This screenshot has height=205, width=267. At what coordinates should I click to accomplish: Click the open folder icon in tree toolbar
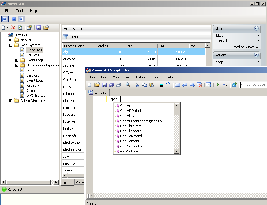pyautogui.click(x=46, y=28)
